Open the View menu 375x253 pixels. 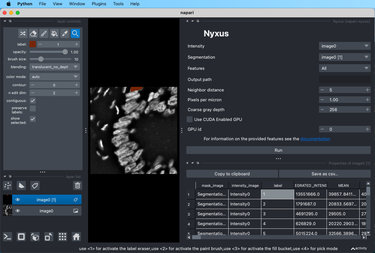[x=57, y=4]
